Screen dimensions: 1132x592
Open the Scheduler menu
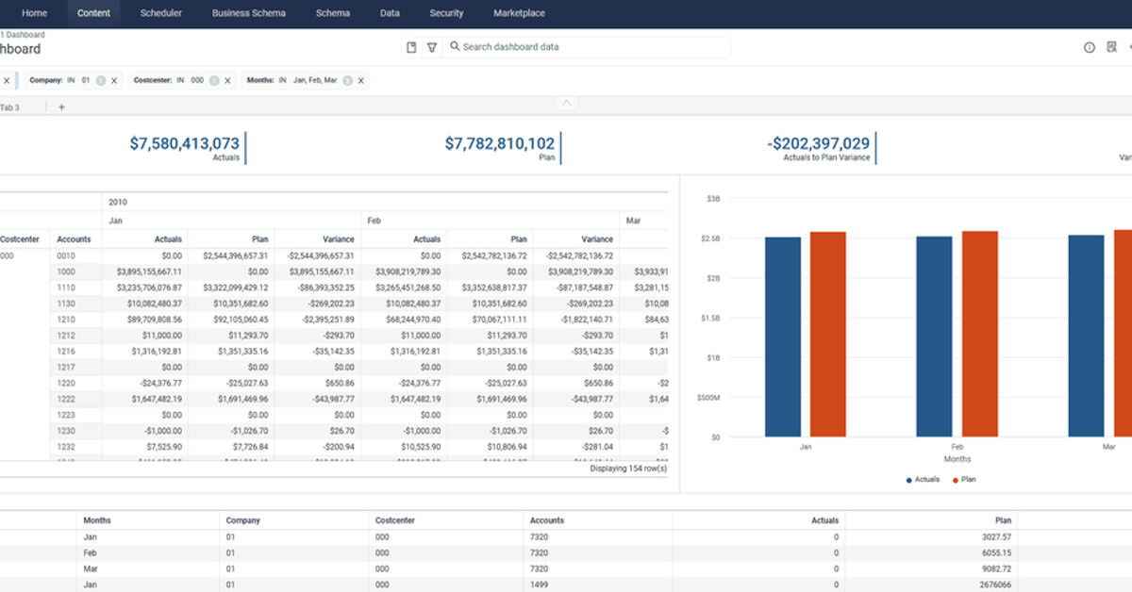click(161, 13)
